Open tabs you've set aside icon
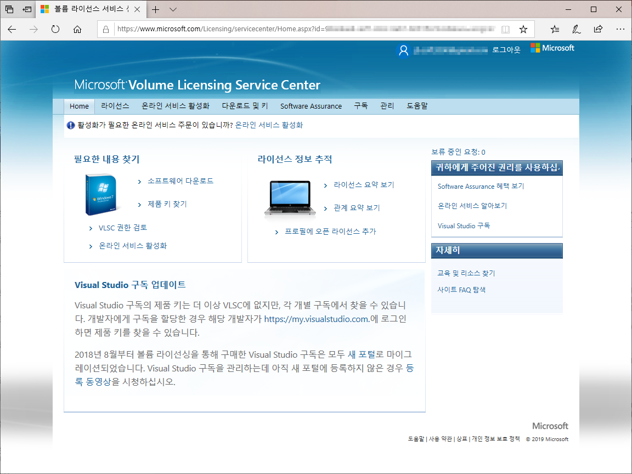This screenshot has width=632, height=474. [x=9, y=9]
